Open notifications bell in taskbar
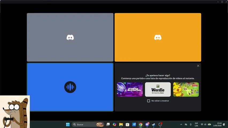228x128 pixels. pos(224,124)
